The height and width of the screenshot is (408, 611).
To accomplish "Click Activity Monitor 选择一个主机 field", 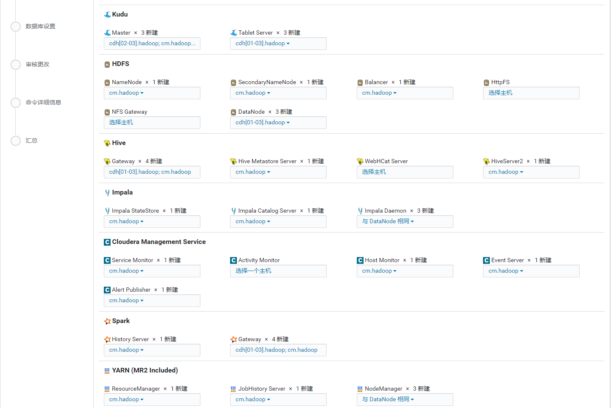I will [x=278, y=271].
